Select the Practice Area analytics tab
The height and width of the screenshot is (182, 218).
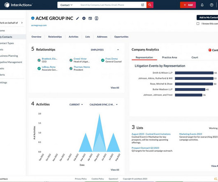pos(169,57)
